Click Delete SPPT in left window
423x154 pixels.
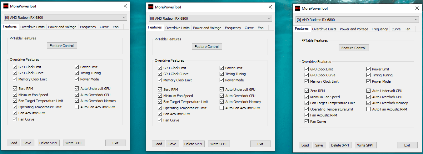point(49,143)
